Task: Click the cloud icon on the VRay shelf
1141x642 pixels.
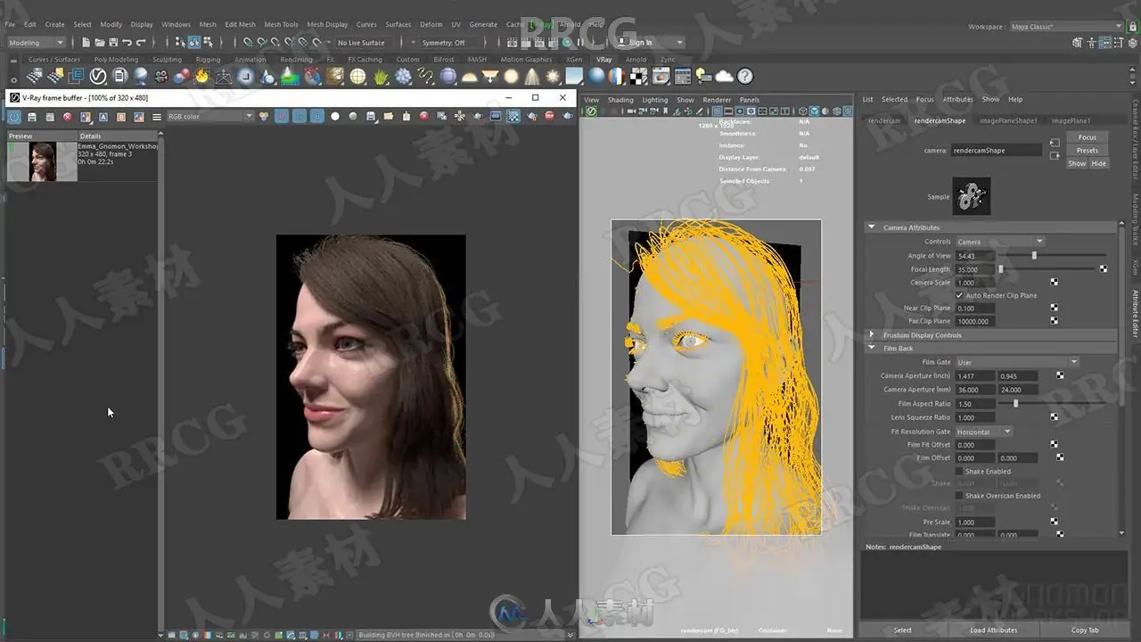Action: click(724, 77)
